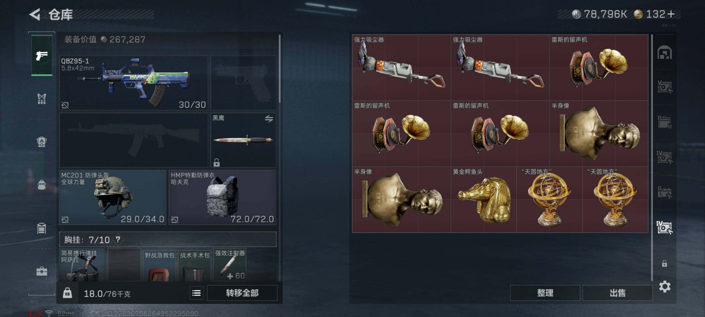Click the left equipment panel scrollbar
This screenshot has height=317, width=705.
tap(279, 69)
